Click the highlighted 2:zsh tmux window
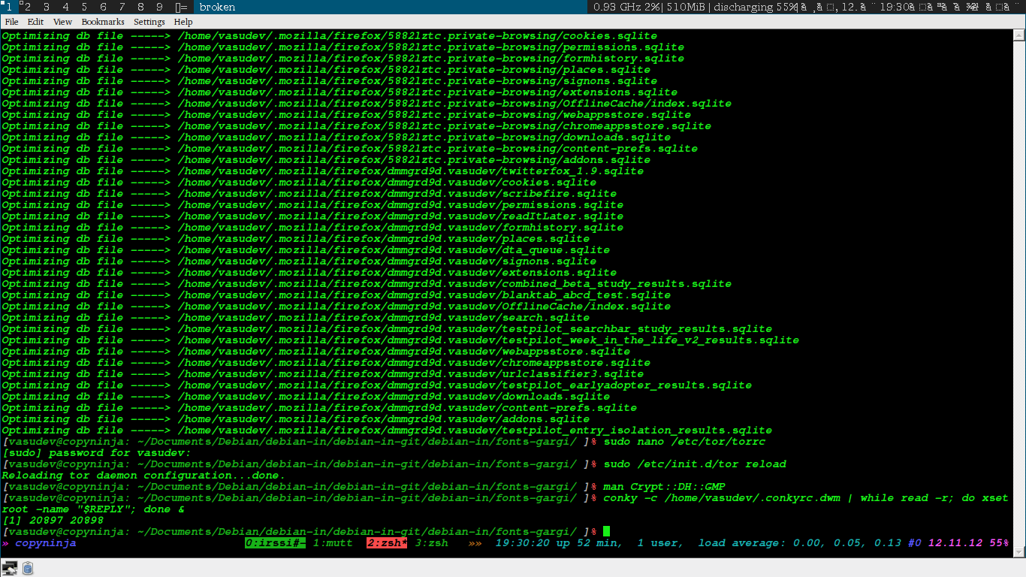1026x577 pixels. [x=387, y=543]
